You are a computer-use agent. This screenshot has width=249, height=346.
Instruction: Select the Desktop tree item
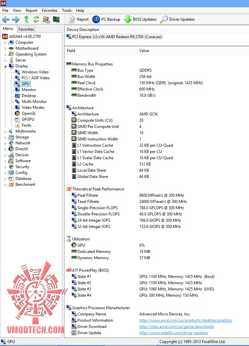tap(29, 96)
